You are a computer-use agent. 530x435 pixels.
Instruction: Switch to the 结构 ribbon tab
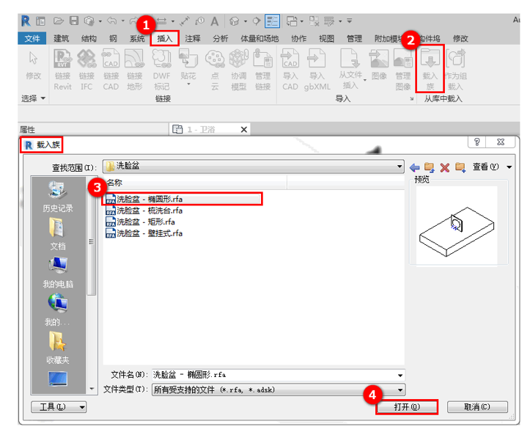(x=89, y=39)
